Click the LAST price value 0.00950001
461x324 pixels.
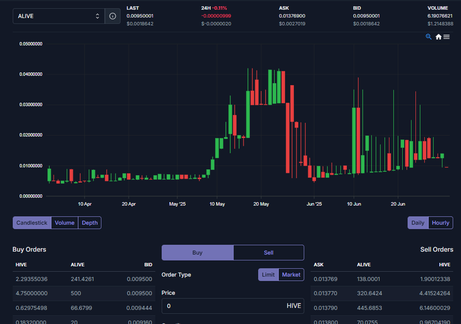point(140,16)
